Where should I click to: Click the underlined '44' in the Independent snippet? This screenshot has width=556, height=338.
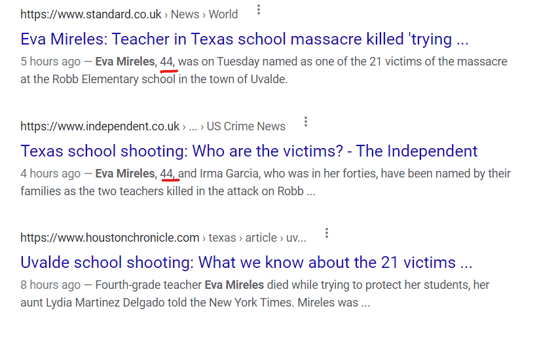click(166, 174)
